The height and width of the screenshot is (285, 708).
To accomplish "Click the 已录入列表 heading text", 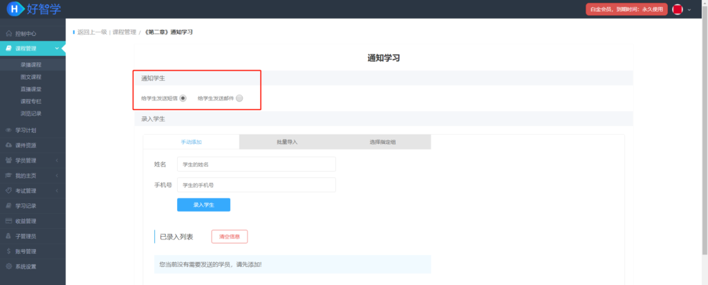I will point(176,237).
